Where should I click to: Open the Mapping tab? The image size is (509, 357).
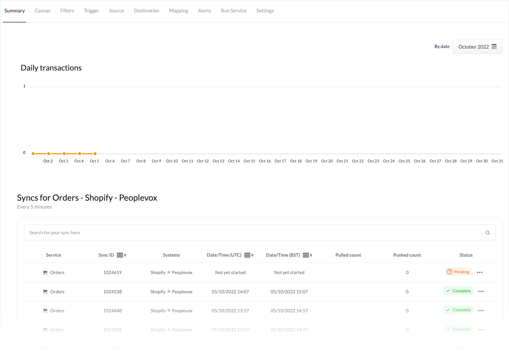tap(178, 11)
